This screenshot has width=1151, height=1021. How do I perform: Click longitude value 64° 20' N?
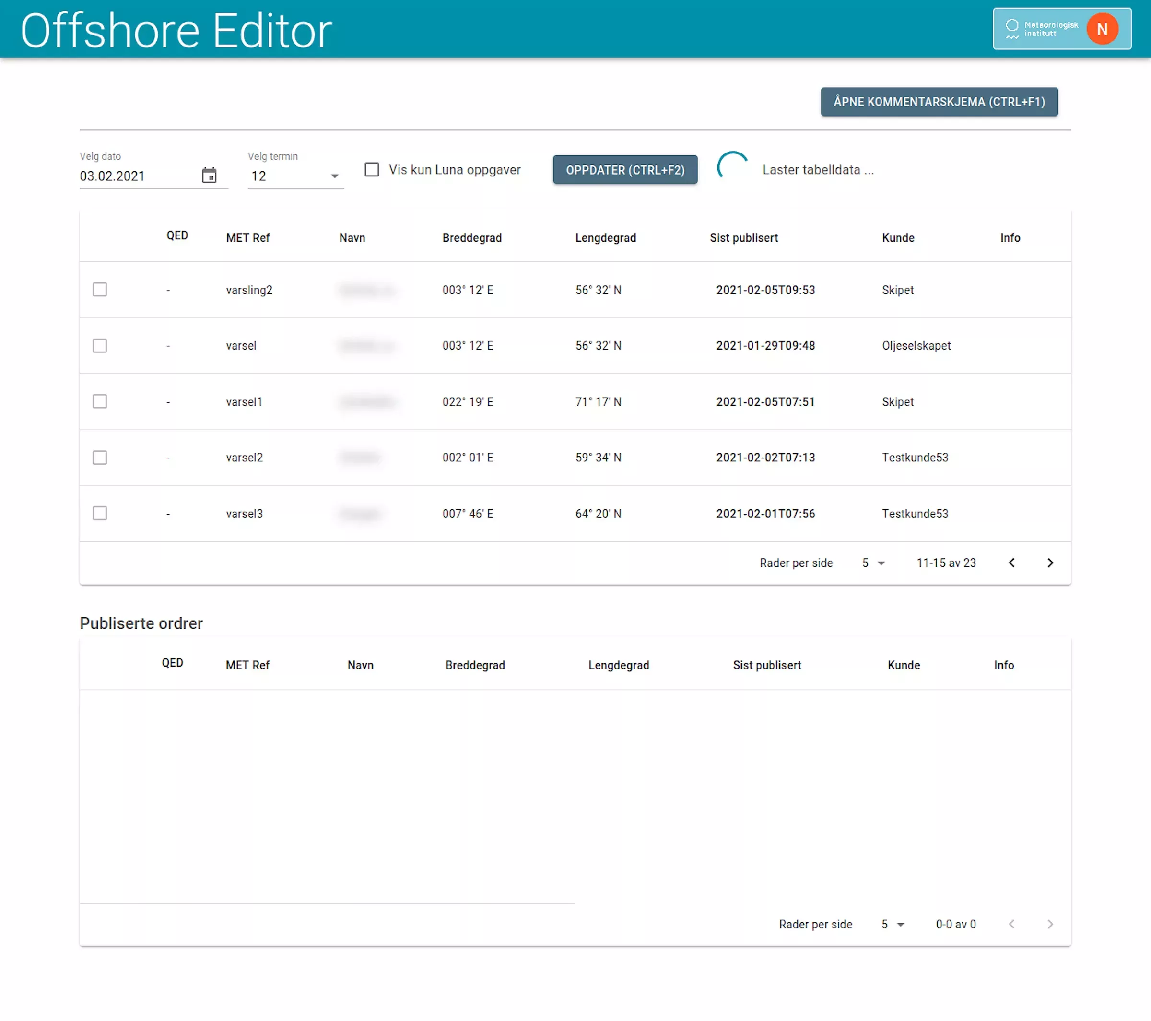click(598, 514)
